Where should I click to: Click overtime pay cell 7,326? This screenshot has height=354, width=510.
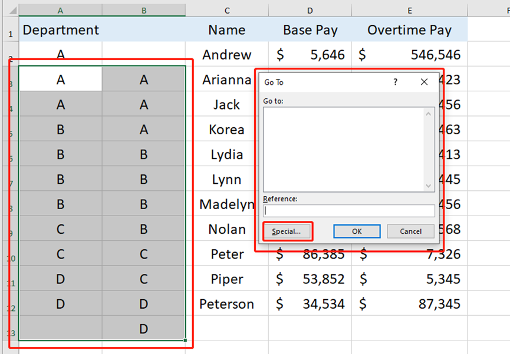(x=410, y=255)
